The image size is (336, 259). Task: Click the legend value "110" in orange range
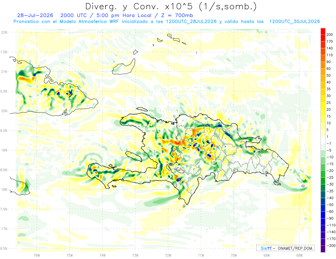tap(330, 55)
